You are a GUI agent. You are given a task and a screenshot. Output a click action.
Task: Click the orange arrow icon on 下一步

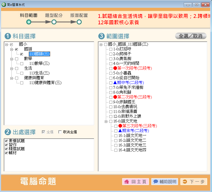tap(185, 182)
